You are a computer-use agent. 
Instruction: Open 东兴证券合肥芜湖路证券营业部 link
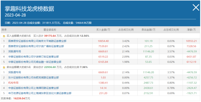coord(34,77)
